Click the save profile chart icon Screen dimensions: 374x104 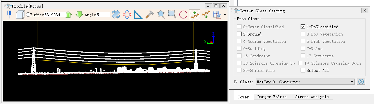click(x=217, y=15)
